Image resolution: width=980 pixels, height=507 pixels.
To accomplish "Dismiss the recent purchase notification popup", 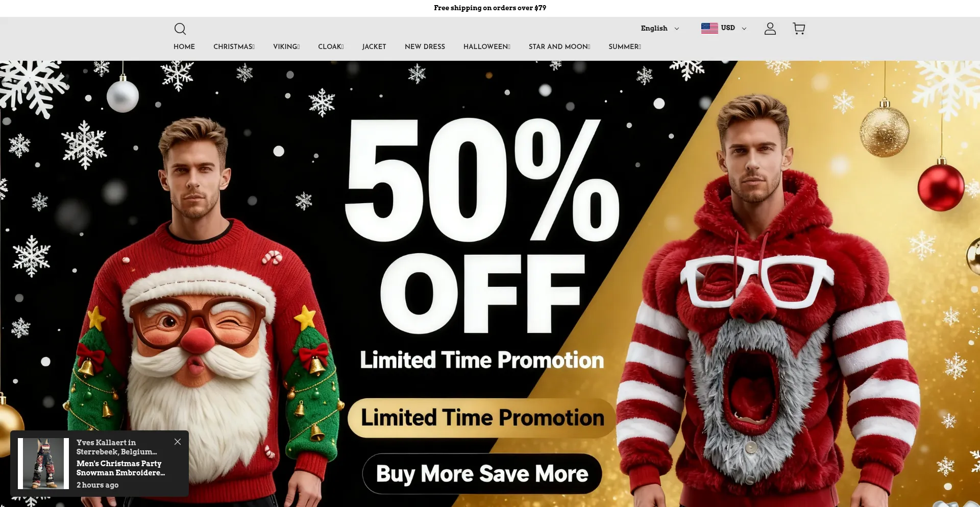I will click(x=178, y=442).
